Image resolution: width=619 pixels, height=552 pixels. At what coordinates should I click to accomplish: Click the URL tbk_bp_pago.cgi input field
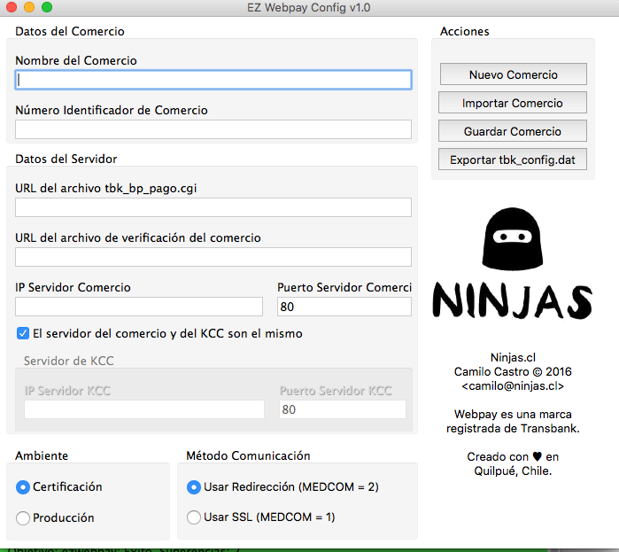coord(213,207)
